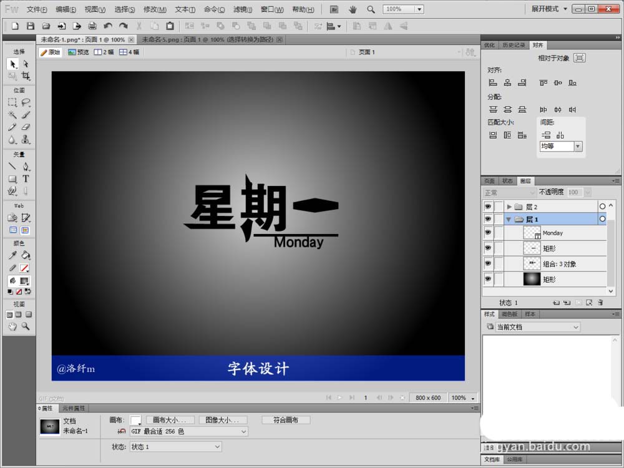Select the Text tool in toolbox

coord(26,178)
